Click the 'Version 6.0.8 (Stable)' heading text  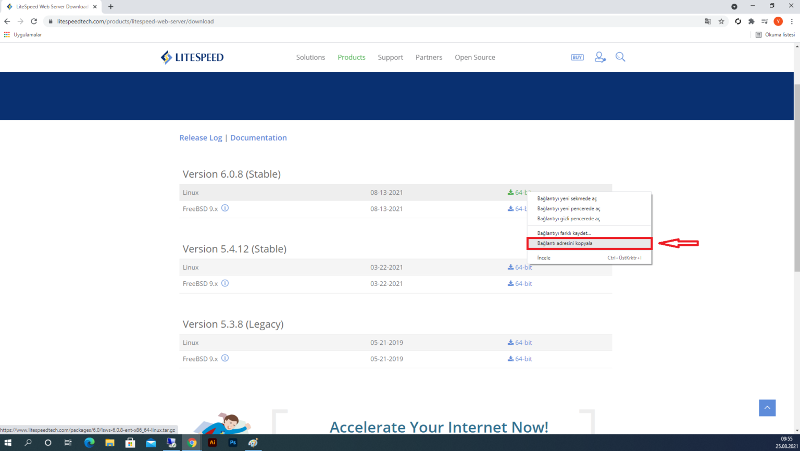click(x=231, y=174)
